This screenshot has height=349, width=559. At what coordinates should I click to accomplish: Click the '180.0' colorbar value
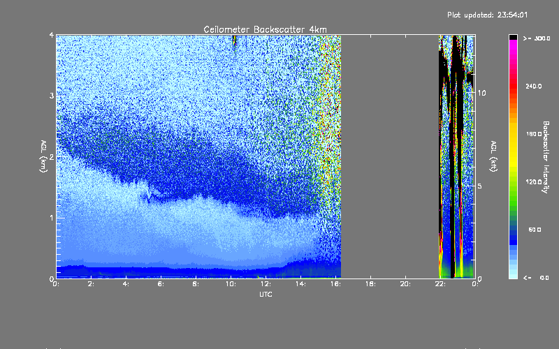pyautogui.click(x=534, y=134)
